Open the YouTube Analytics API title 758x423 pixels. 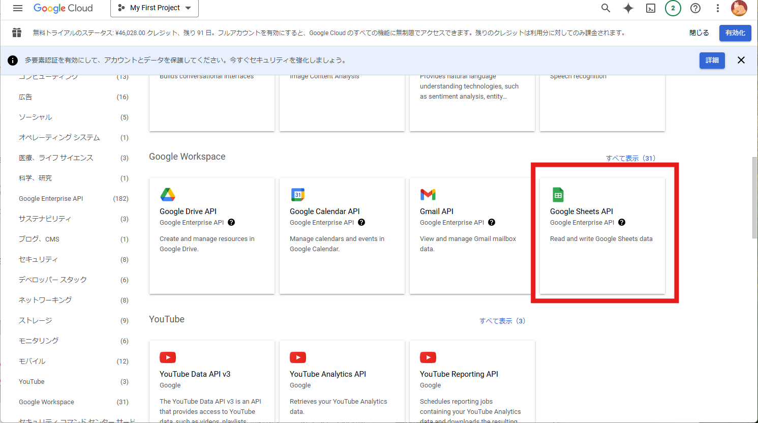(x=328, y=374)
